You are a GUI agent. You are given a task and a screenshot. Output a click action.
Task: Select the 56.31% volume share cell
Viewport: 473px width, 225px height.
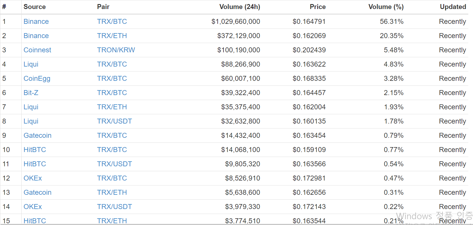[x=392, y=22]
